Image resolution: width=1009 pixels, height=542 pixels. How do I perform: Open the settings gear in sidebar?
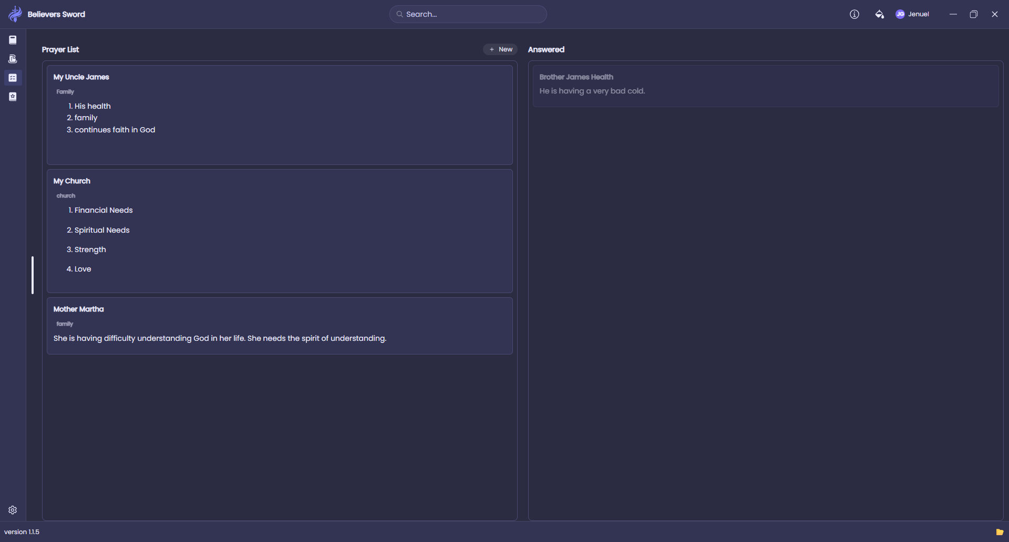[x=13, y=510]
